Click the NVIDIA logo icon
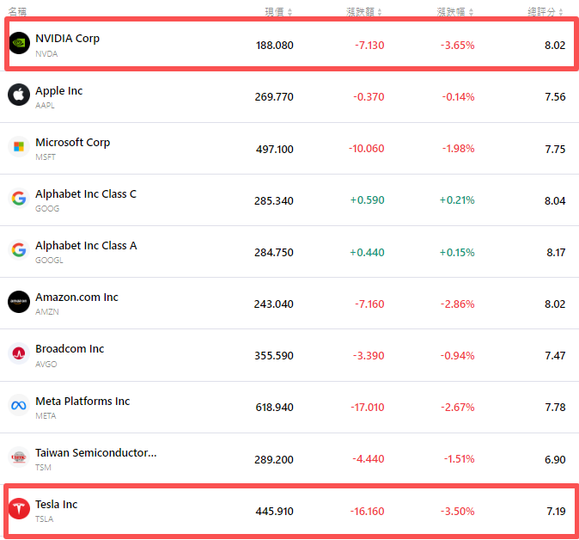 tap(19, 43)
